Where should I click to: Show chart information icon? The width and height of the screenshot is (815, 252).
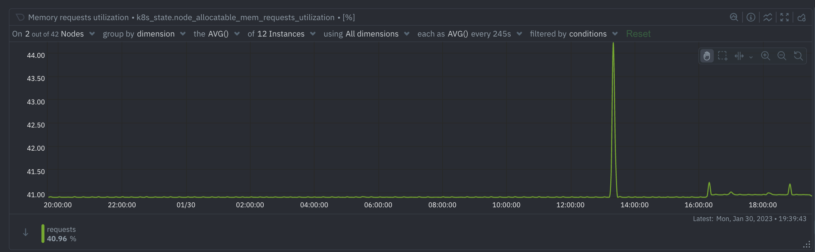[751, 17]
